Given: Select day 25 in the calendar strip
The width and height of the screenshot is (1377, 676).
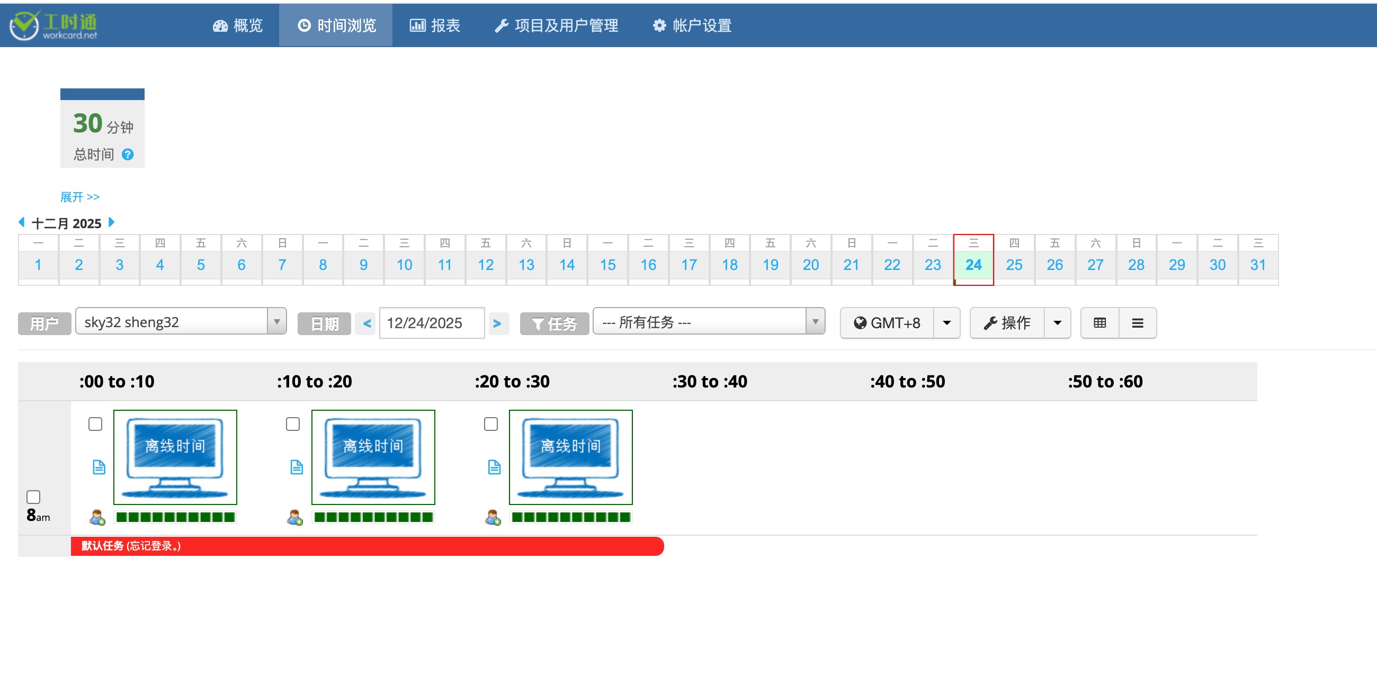Looking at the screenshot, I should [1014, 265].
